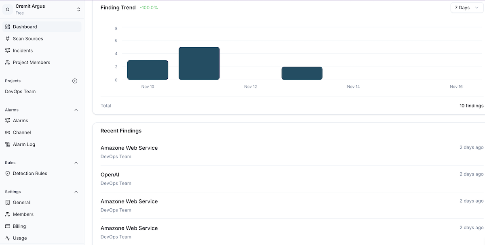Click the Incidents bell icon
Image resolution: width=485 pixels, height=245 pixels.
8,50
